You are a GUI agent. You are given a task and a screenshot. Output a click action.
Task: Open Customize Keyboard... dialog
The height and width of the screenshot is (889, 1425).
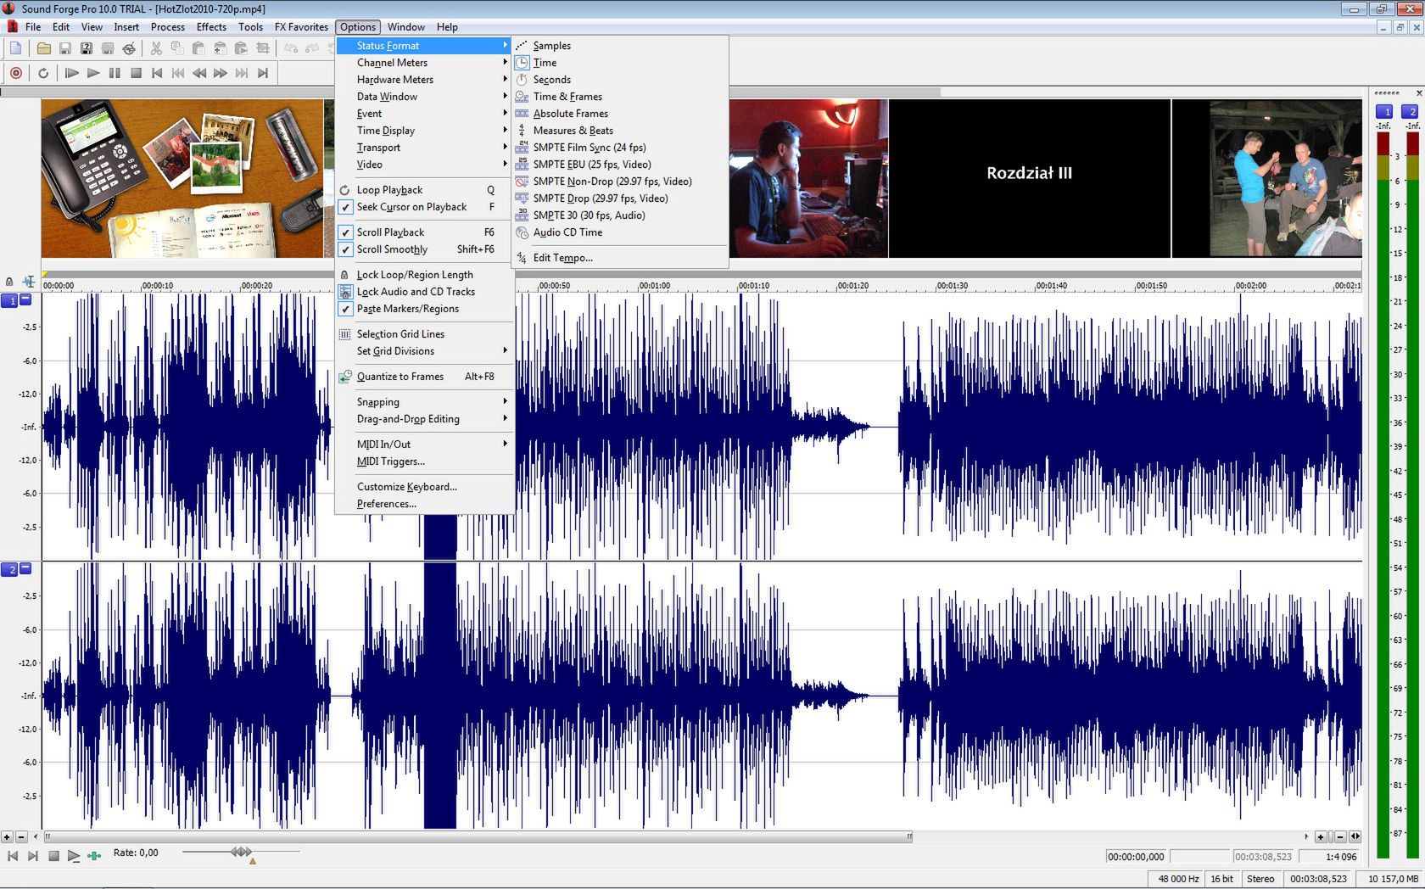coord(425,487)
